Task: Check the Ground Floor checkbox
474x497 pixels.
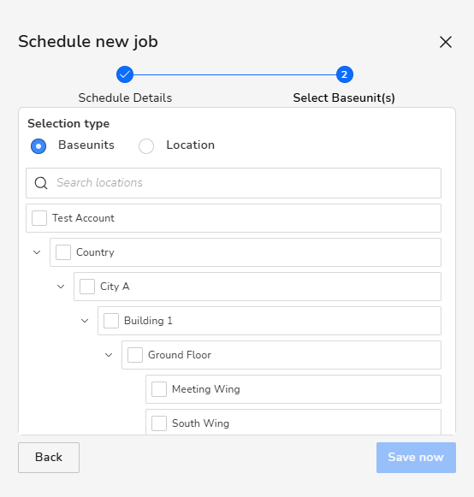Action: point(135,355)
